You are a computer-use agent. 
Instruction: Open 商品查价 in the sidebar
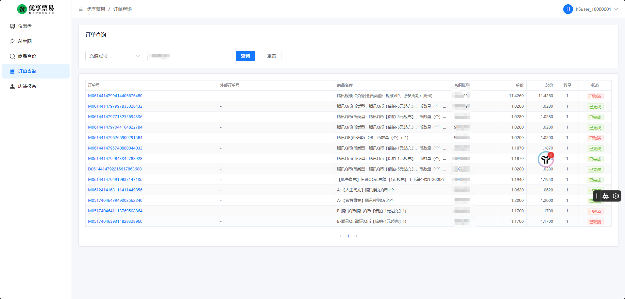36,56
